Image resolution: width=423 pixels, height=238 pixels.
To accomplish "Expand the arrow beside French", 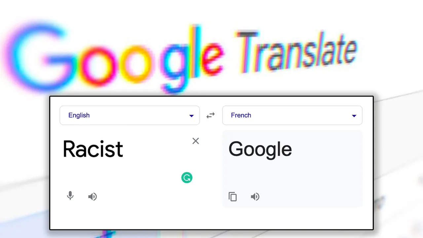I will tap(354, 116).
